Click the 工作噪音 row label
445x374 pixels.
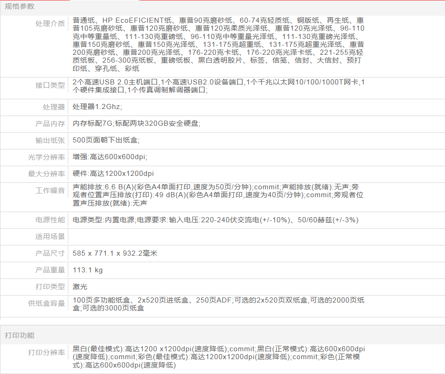tap(50, 191)
